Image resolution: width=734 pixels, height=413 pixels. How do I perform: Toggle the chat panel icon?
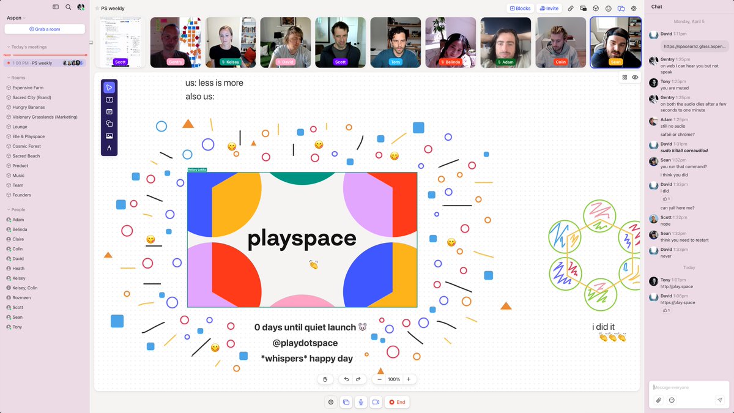pos(621,9)
